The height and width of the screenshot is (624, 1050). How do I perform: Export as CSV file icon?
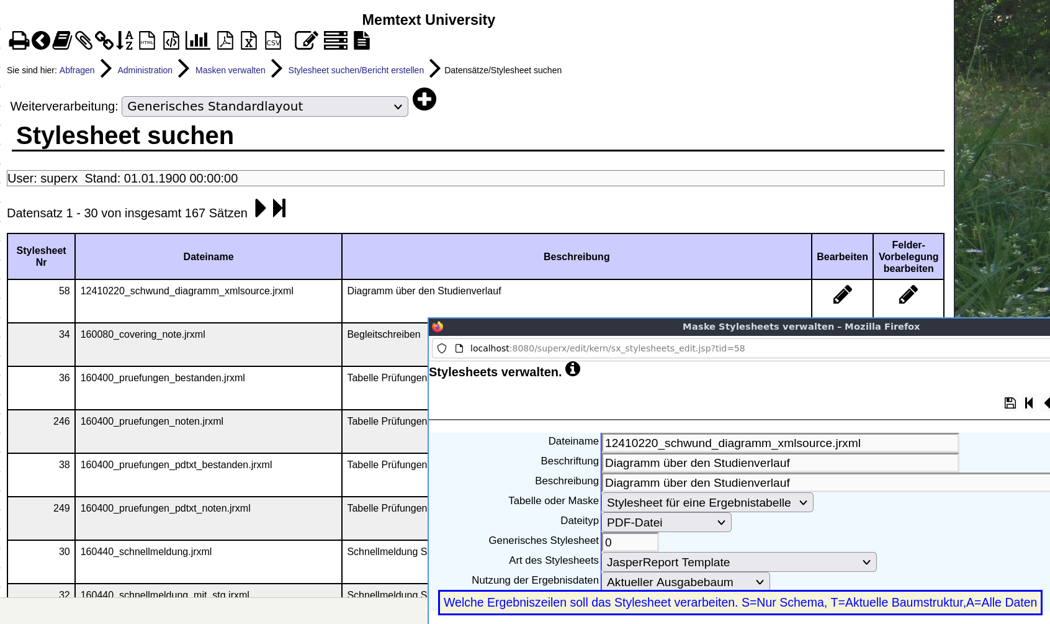[273, 41]
